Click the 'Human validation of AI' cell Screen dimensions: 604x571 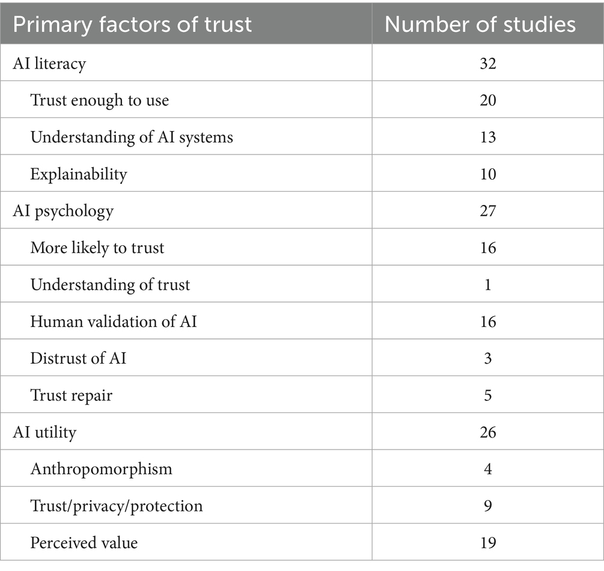pyautogui.click(x=114, y=322)
